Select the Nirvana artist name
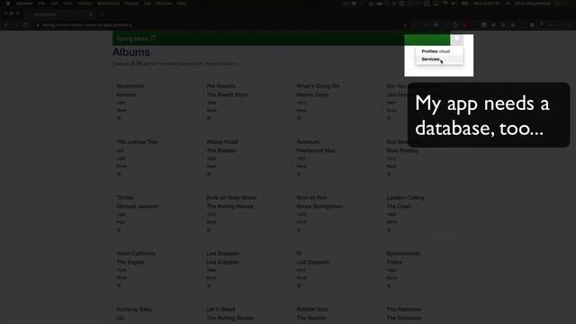 (126, 94)
